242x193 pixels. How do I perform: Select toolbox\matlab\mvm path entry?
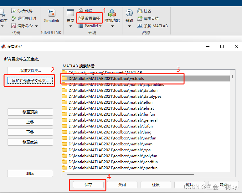pyautogui.click(x=146, y=144)
